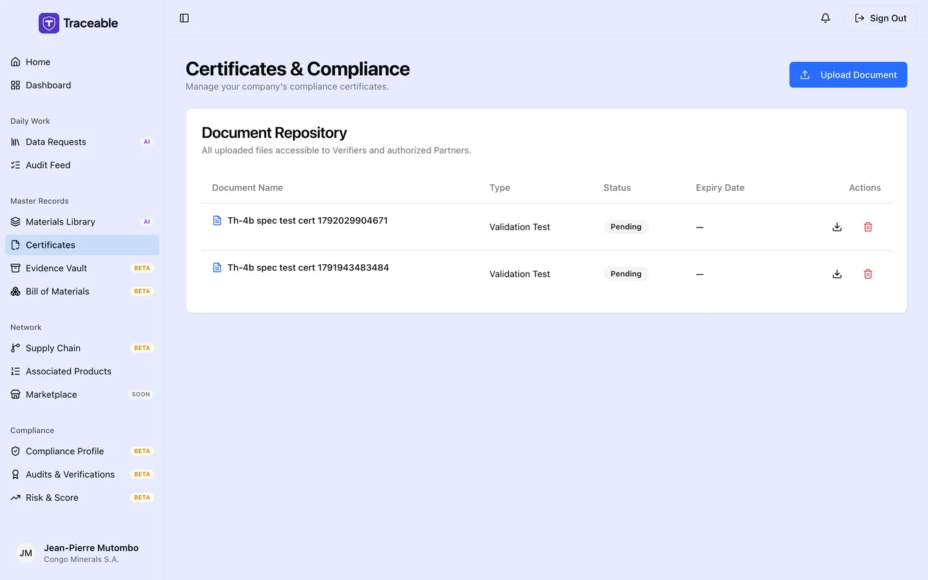Click the Upload Document button
Image resolution: width=928 pixels, height=580 pixels.
[848, 75]
